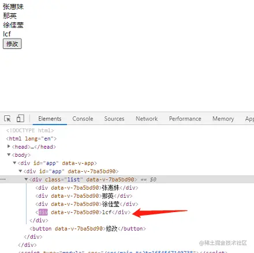The image size is (254, 253).
Task: Open the three-dots menu beside the selected row
Action: [3, 179]
